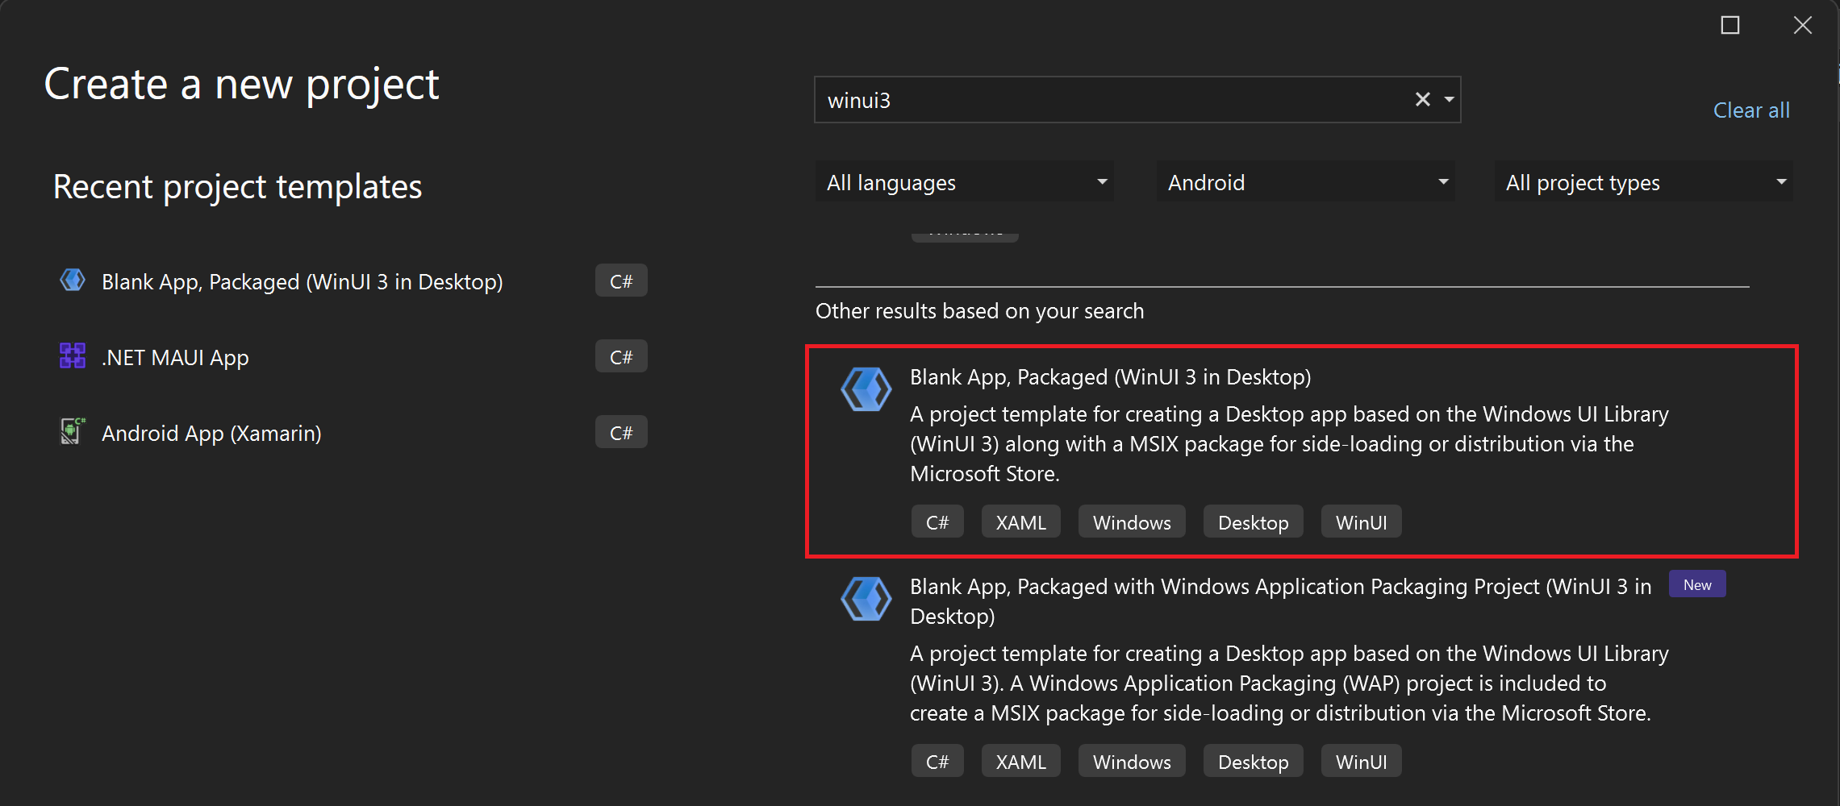Maximize the Create a new project window
The width and height of the screenshot is (1840, 806).
[x=1729, y=26]
